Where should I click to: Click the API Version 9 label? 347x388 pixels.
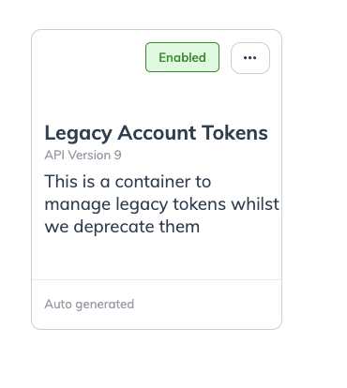(x=83, y=155)
